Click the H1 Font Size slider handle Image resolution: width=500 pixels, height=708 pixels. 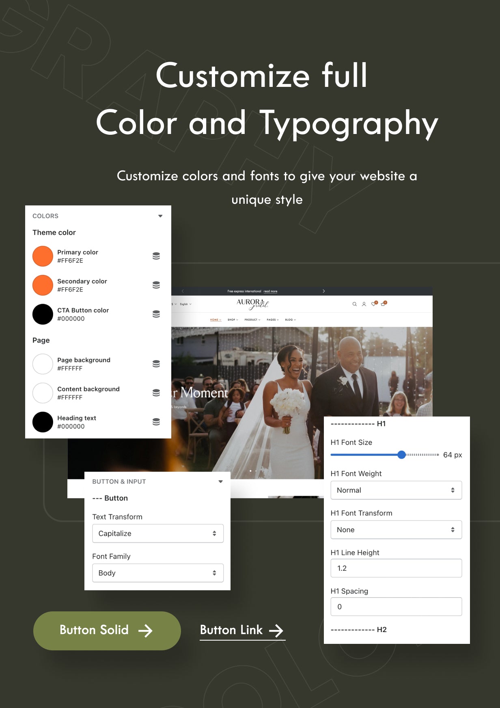click(401, 455)
